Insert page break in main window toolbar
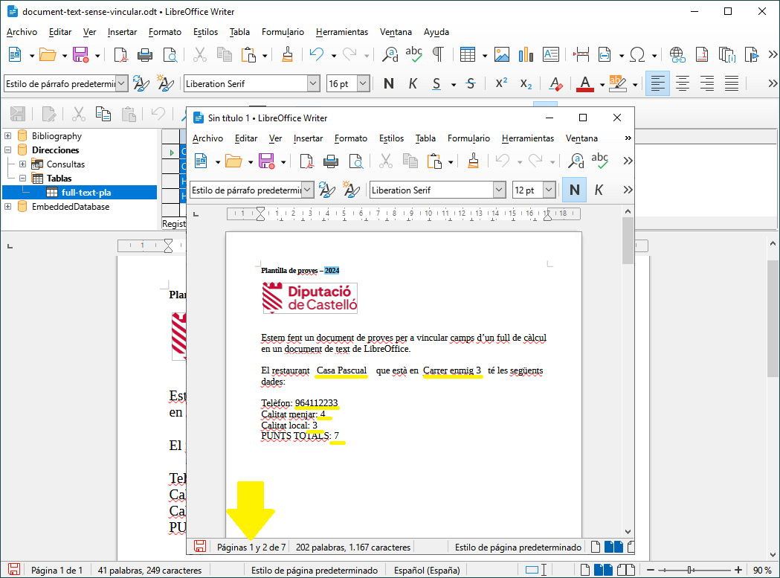780x578 pixels. pos(581,54)
